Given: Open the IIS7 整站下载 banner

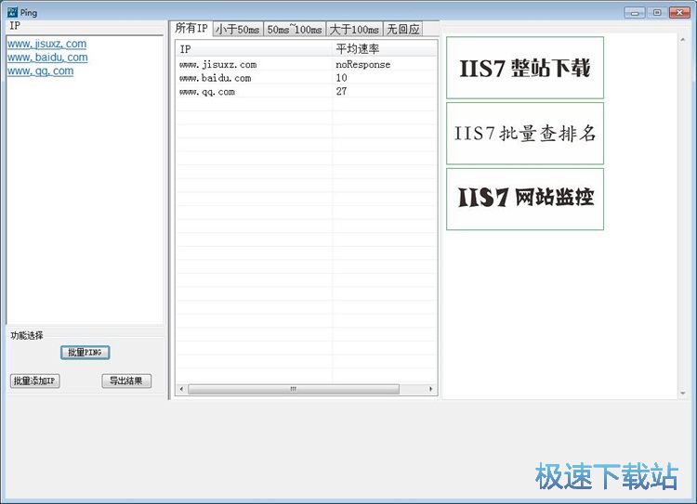Looking at the screenshot, I should pyautogui.click(x=525, y=68).
